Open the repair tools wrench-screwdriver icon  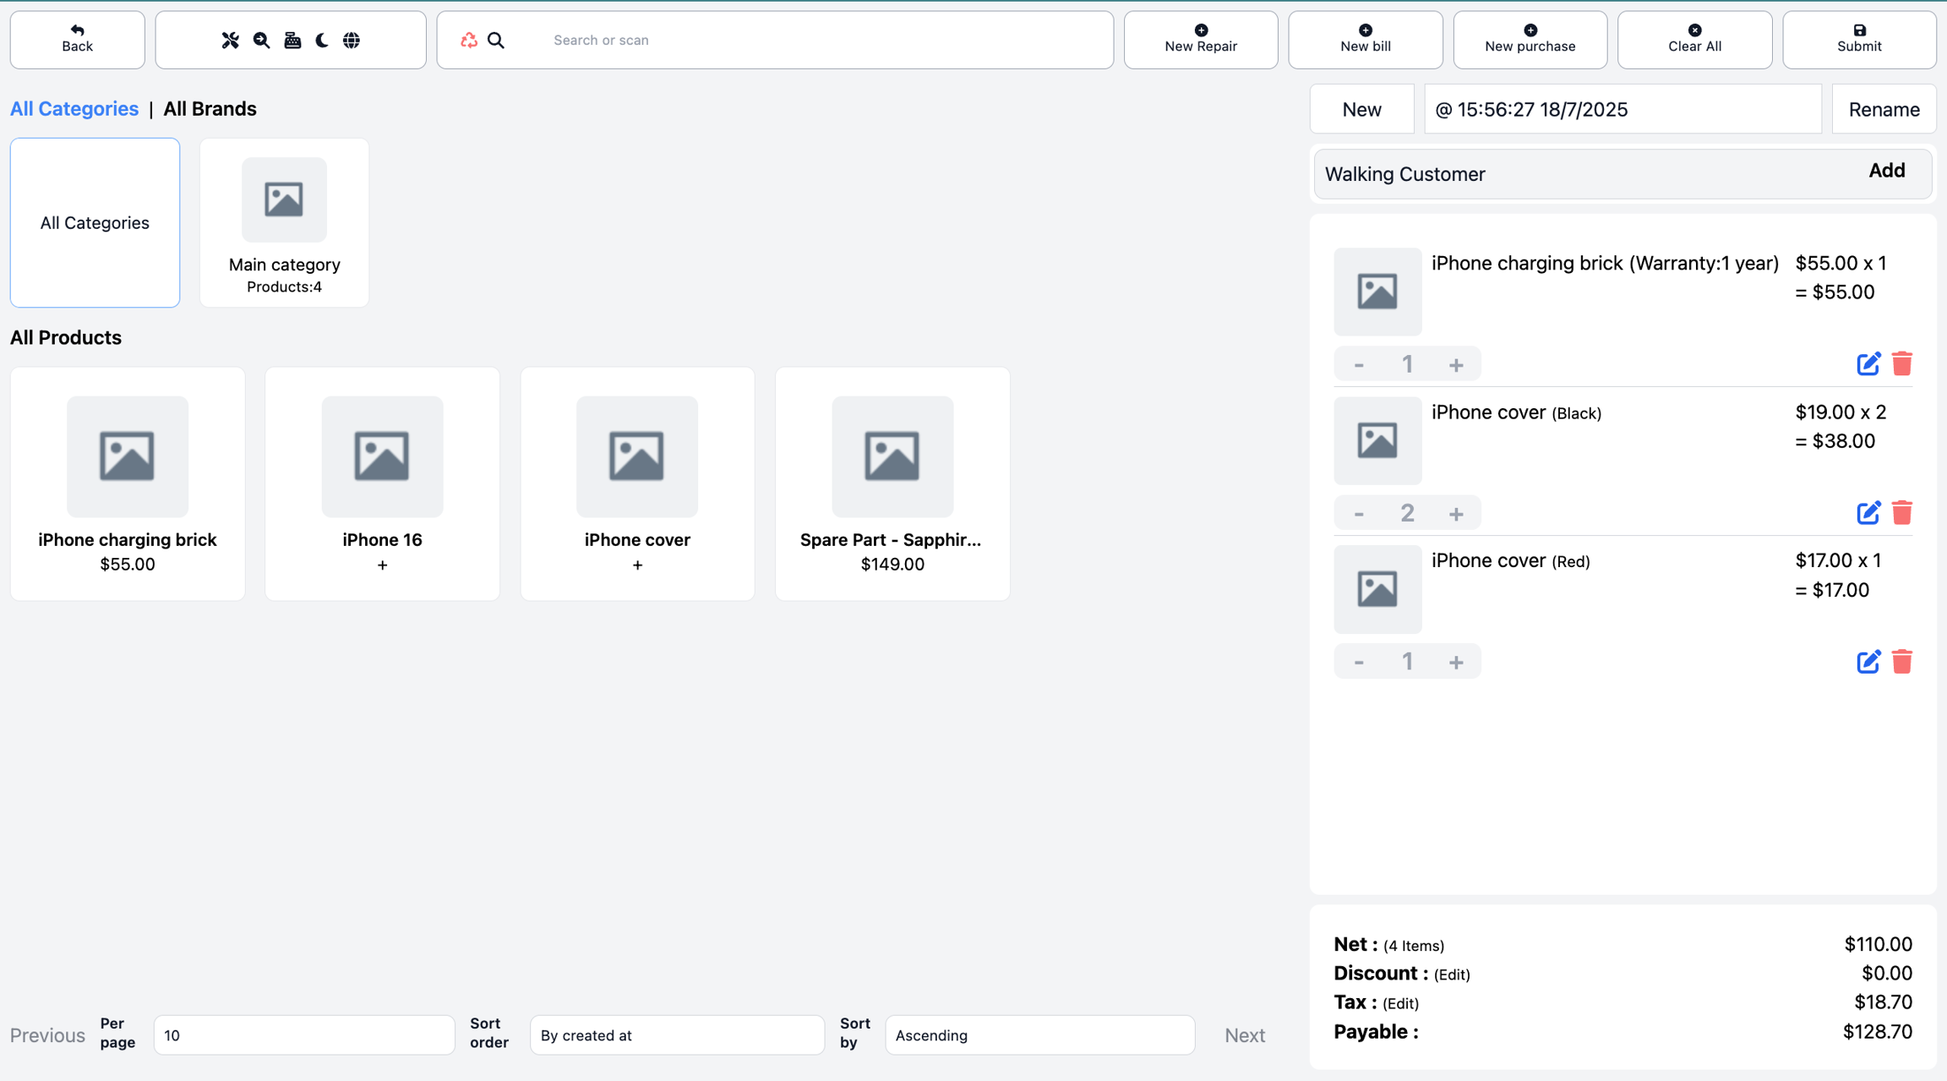click(230, 40)
